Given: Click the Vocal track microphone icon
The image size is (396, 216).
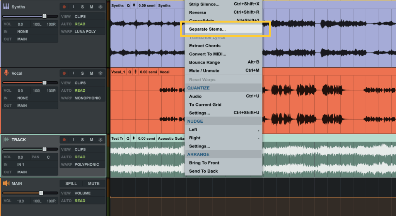Looking at the screenshot, I should coord(6,73).
